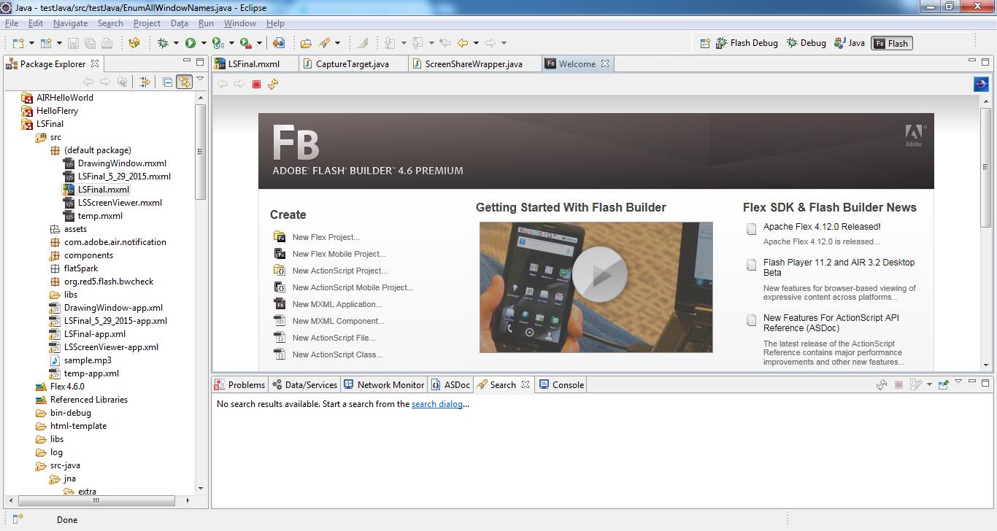Viewport: 997px width, 531px height.
Task: Open the Package Explorer view menu triangle
Action: (x=201, y=80)
